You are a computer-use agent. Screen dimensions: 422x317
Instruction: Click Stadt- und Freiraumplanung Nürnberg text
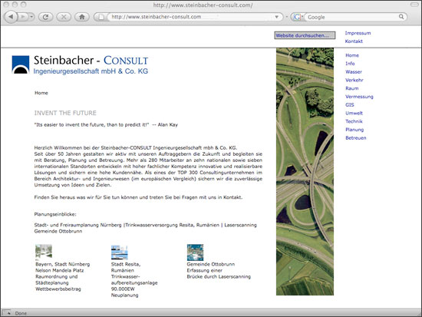click(77, 225)
